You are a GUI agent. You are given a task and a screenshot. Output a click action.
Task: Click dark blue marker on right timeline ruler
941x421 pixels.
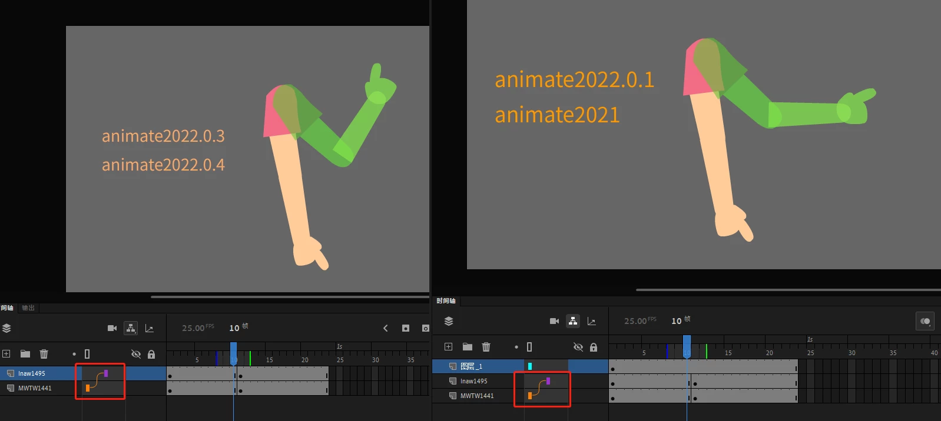click(x=667, y=351)
